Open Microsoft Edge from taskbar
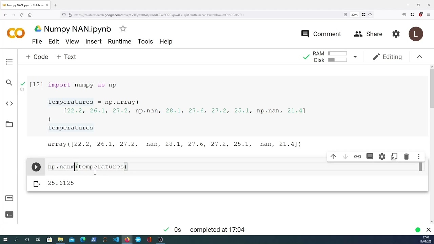 point(83,240)
